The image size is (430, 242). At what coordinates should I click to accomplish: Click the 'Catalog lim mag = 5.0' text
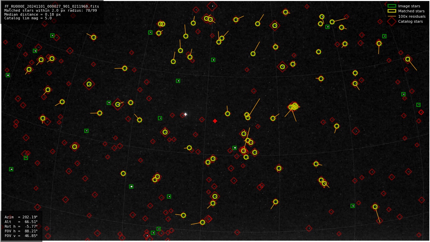point(28,18)
